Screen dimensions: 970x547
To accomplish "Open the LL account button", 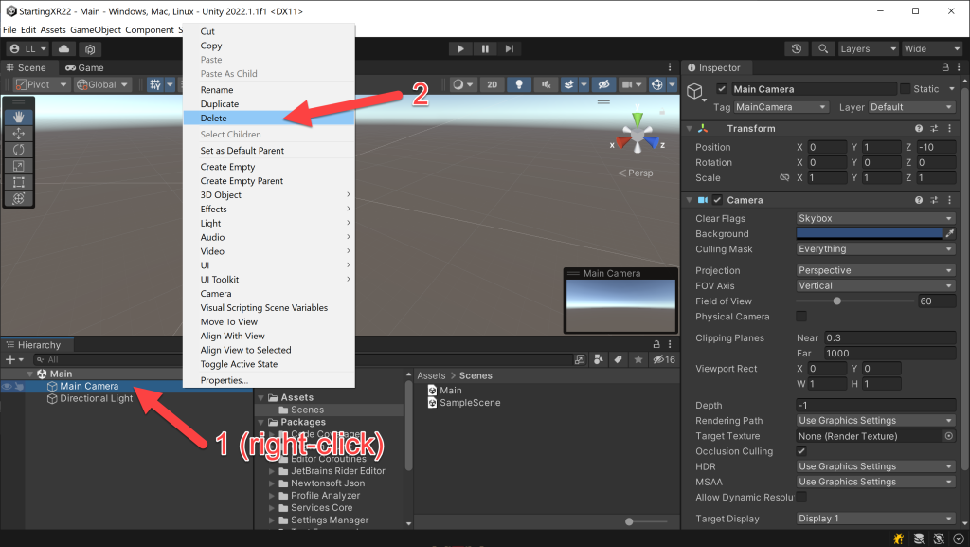I will click(x=28, y=49).
